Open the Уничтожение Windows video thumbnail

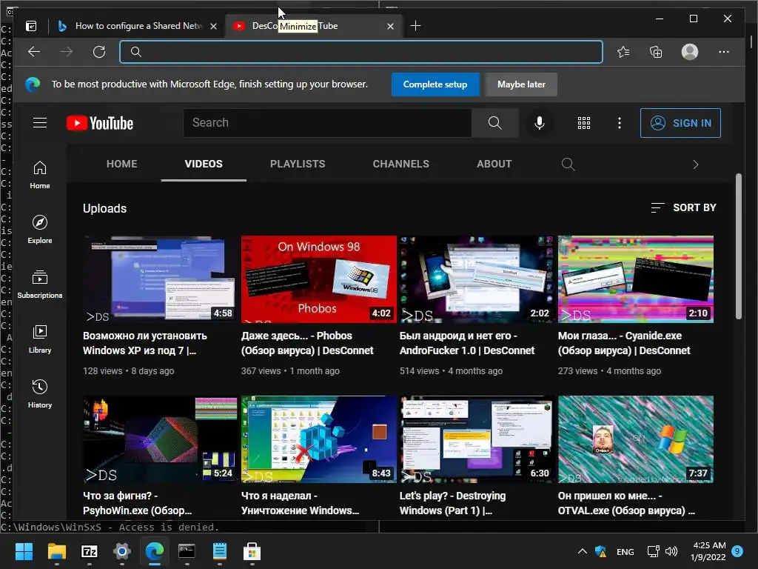tap(318, 439)
